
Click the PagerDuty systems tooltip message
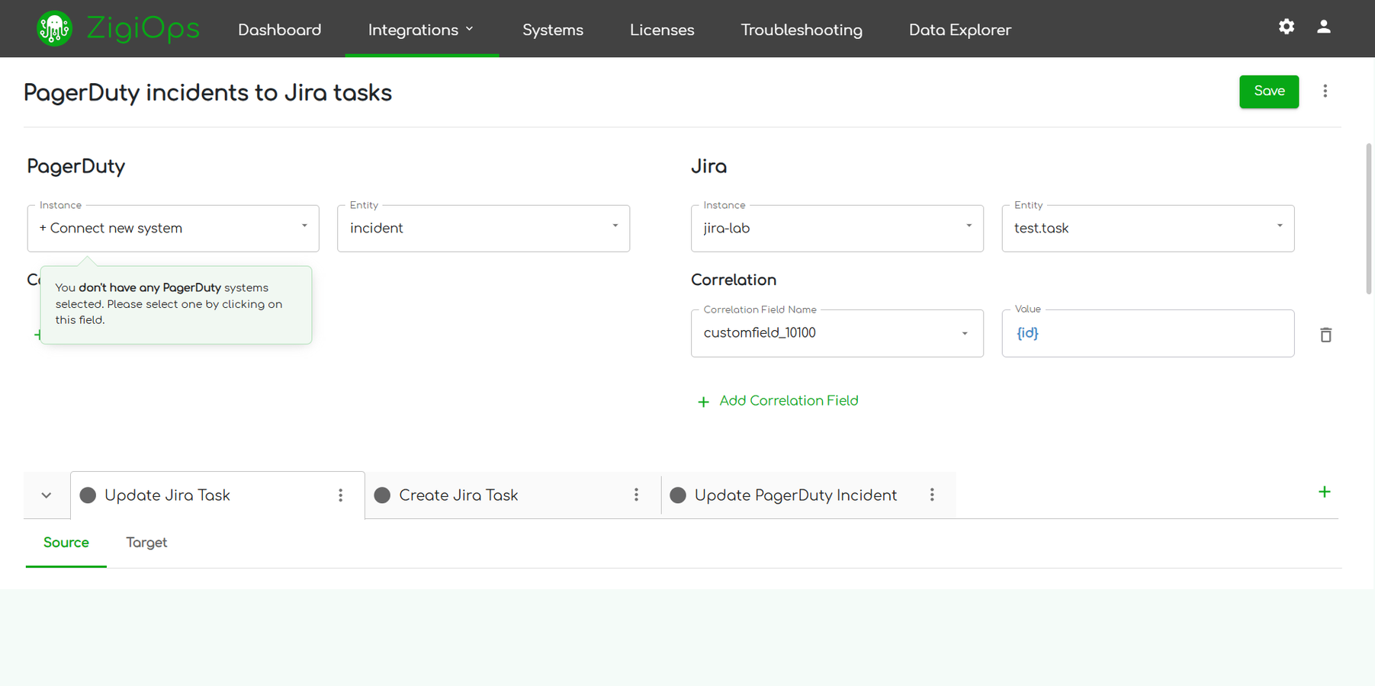176,304
